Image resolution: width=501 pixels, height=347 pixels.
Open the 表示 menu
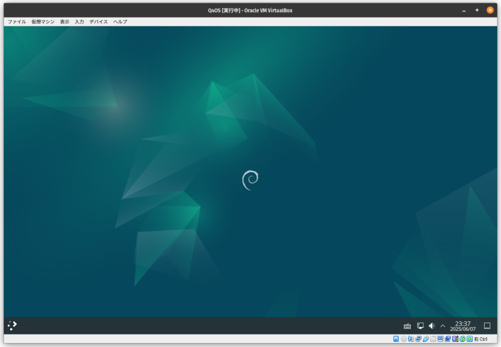tap(65, 22)
